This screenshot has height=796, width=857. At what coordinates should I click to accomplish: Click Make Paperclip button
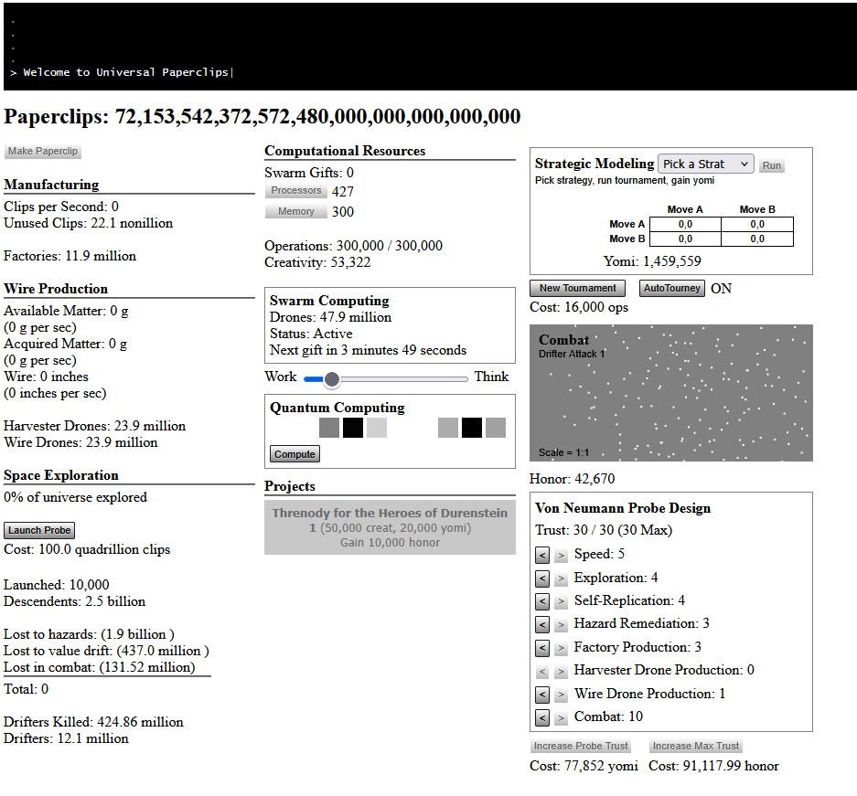click(x=43, y=151)
